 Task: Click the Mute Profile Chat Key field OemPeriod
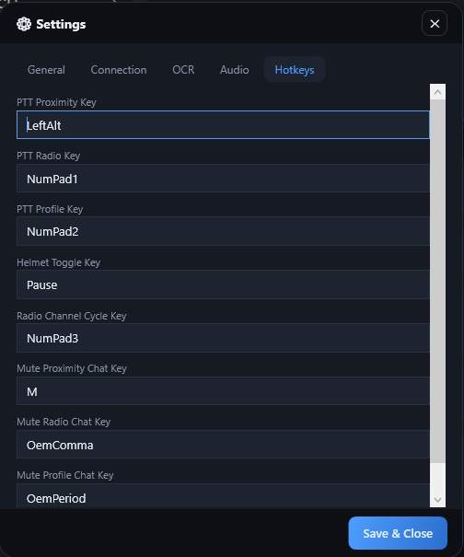223,495
